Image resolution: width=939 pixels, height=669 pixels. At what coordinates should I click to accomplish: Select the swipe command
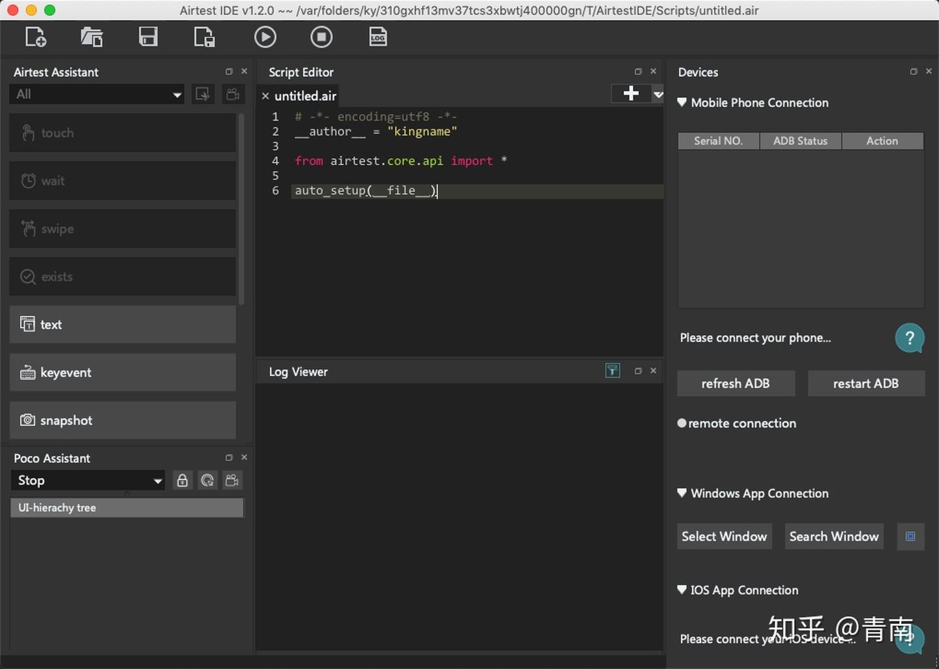(123, 229)
